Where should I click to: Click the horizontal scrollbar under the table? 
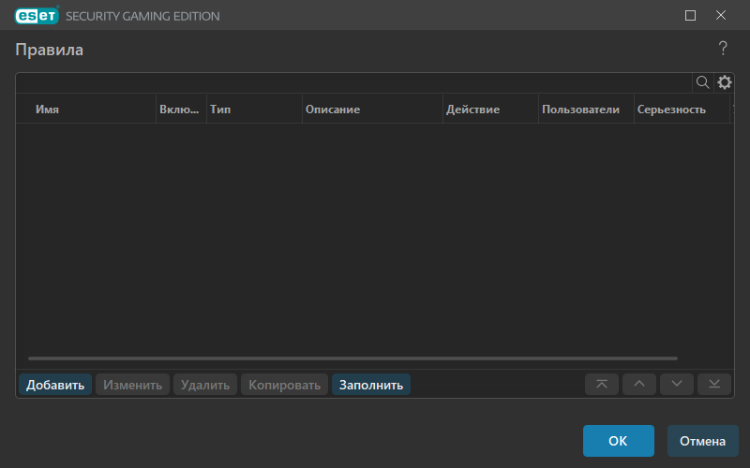coord(353,358)
